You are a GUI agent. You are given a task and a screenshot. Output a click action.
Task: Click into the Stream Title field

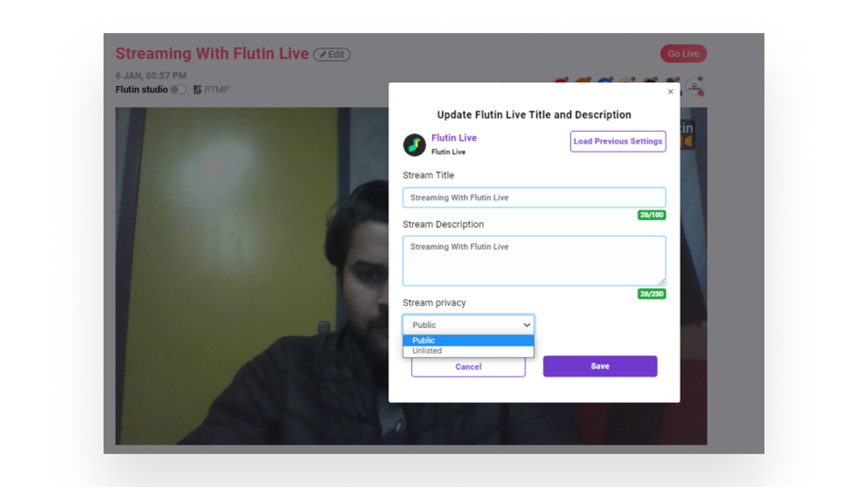point(534,198)
